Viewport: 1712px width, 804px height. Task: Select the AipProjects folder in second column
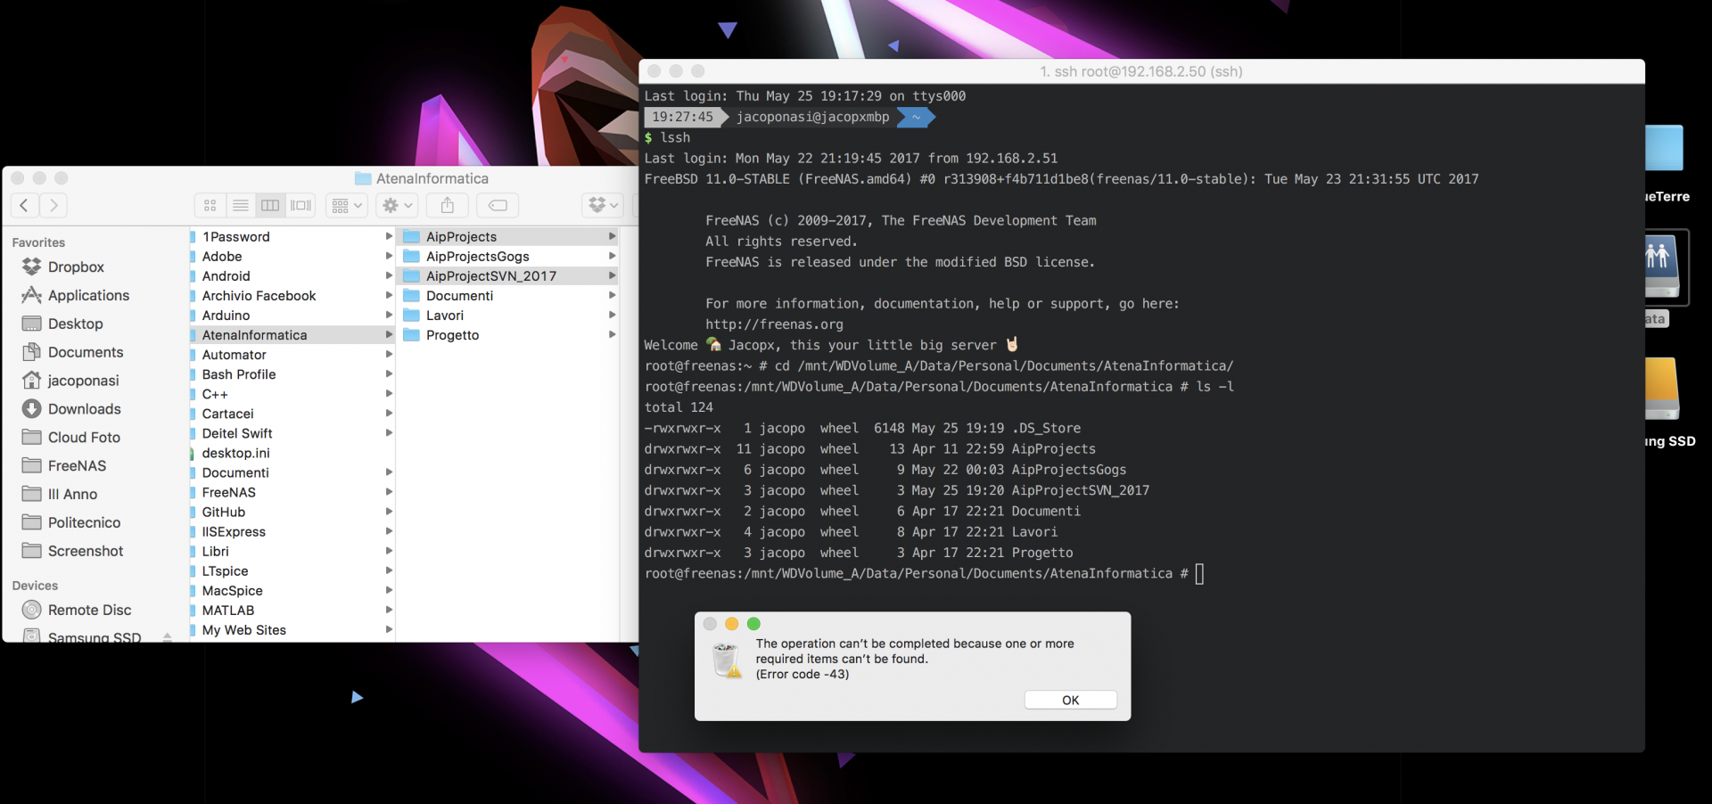point(508,237)
